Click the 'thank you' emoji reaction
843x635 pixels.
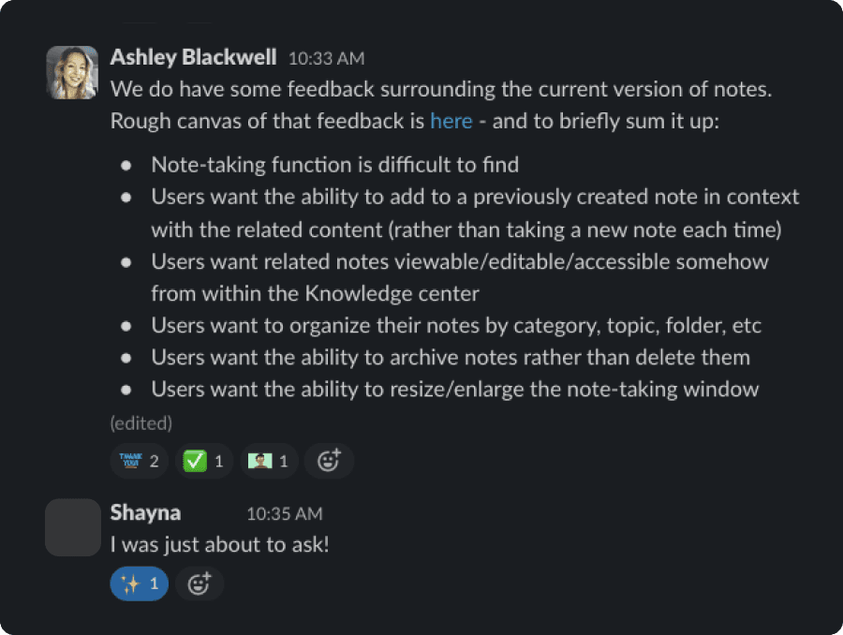(140, 461)
